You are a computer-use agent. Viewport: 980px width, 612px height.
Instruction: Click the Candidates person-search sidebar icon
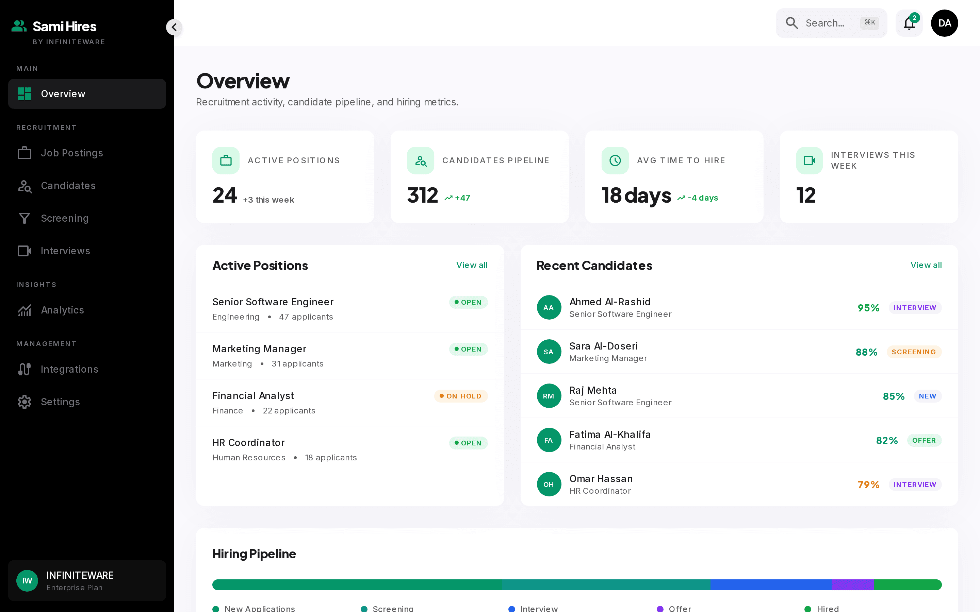(x=25, y=186)
